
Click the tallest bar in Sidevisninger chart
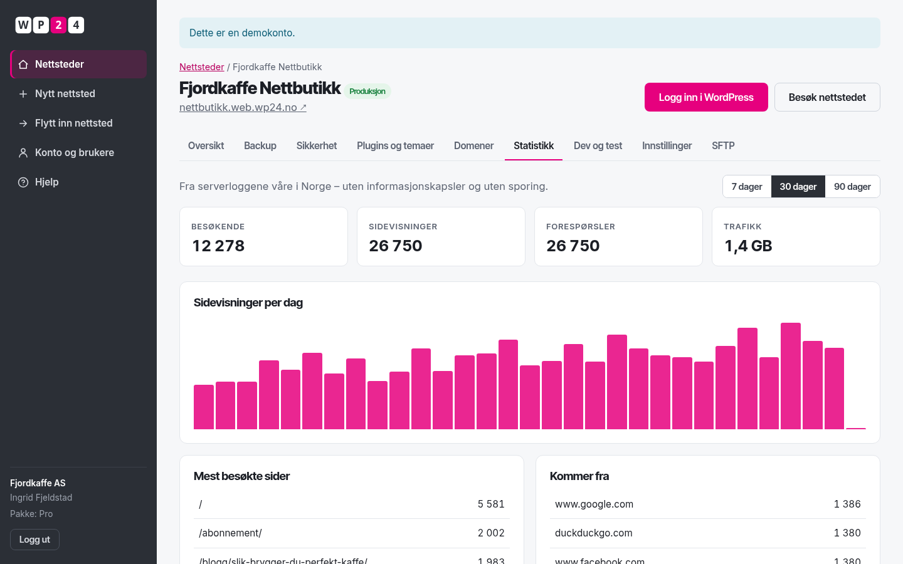coord(791,376)
